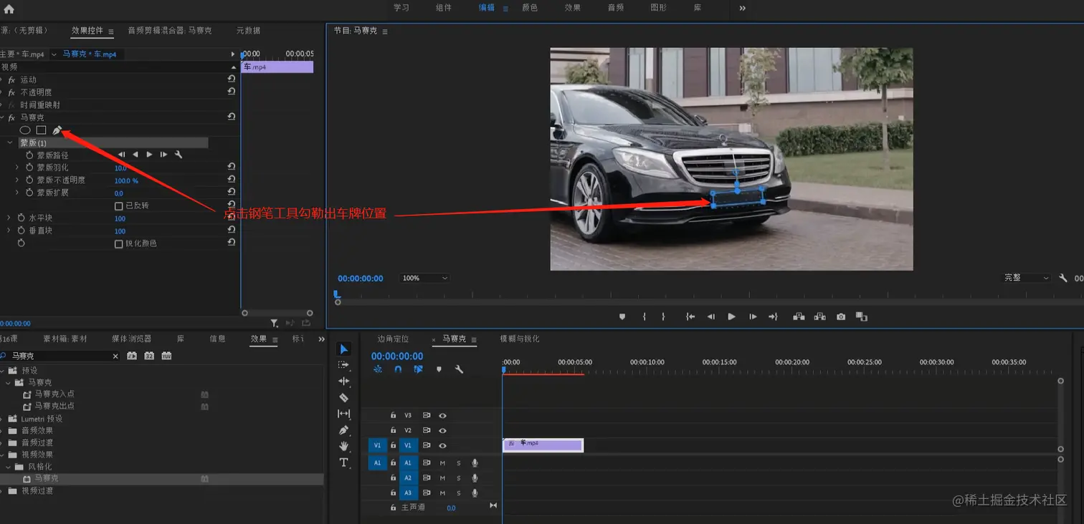Open mask path tracking wrench options
Viewport: 1084px width, 524px height.
(x=179, y=155)
